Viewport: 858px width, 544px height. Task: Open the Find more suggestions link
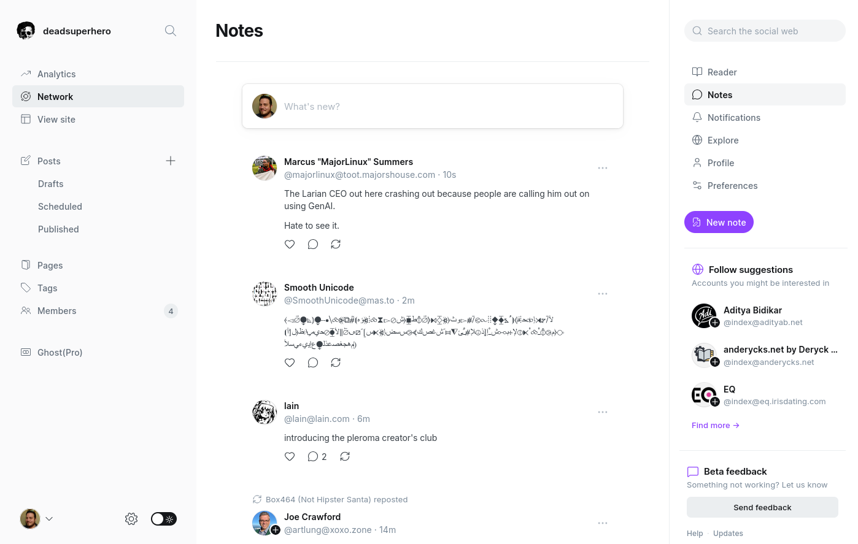click(x=716, y=426)
